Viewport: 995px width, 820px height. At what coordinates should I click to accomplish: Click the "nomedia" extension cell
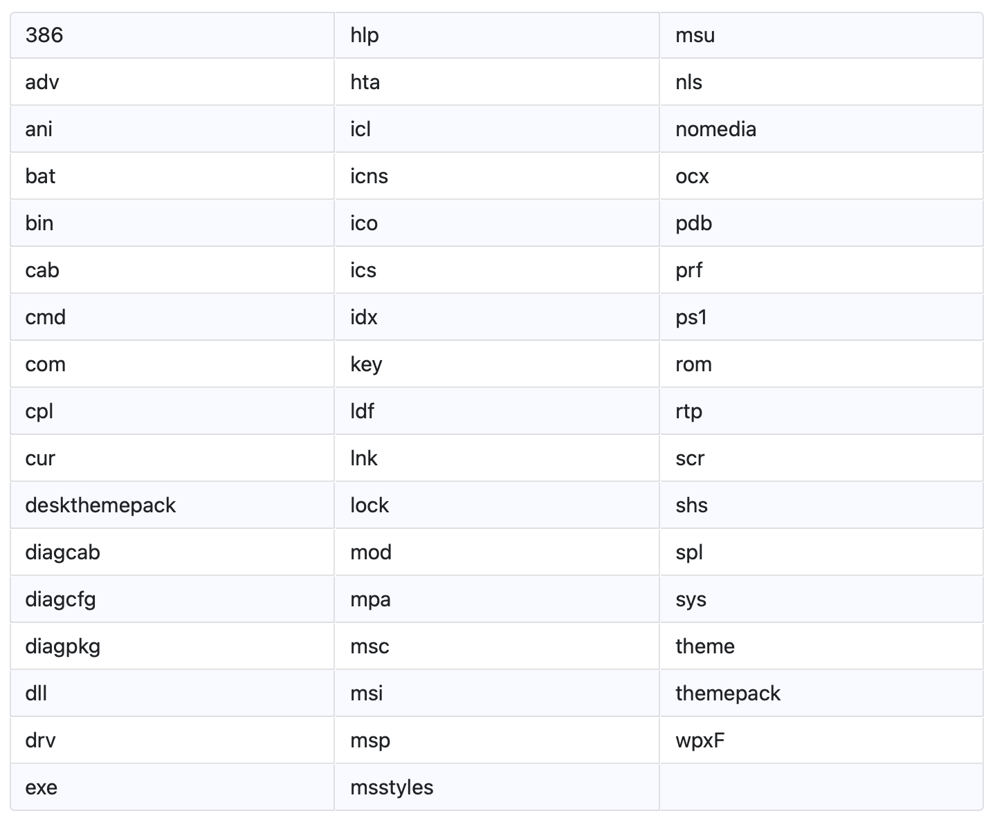(715, 129)
